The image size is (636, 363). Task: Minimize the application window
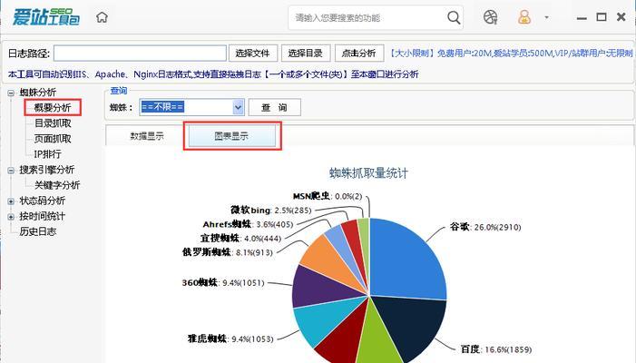pyautogui.click(x=582, y=18)
